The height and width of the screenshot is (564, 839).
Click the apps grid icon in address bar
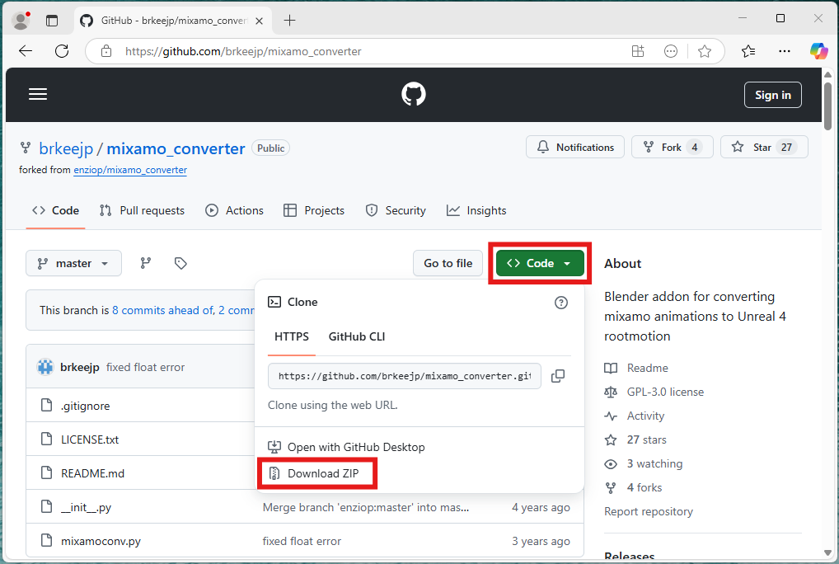pyautogui.click(x=638, y=51)
